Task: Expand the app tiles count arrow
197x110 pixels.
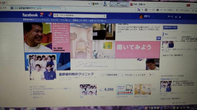Action: click(154, 89)
